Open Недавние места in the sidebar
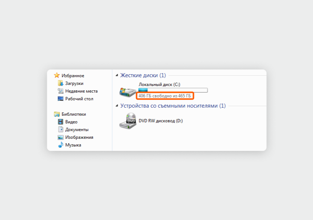 (81, 91)
